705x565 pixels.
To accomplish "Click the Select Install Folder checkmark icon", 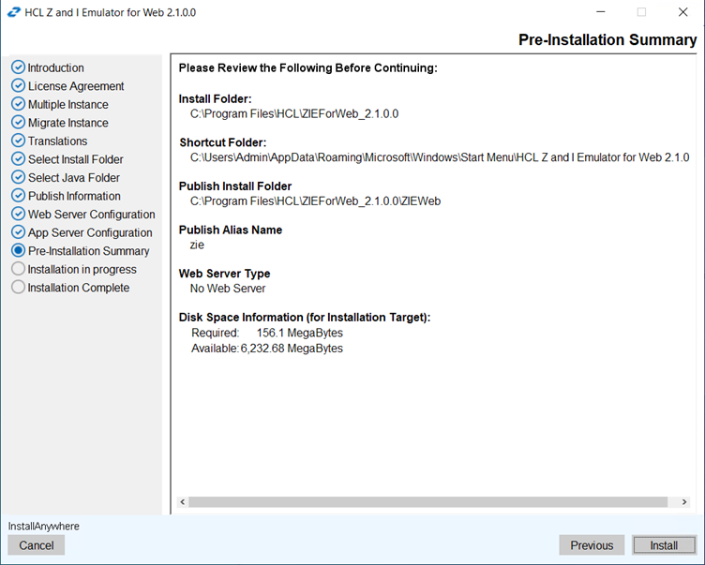I will [18, 158].
